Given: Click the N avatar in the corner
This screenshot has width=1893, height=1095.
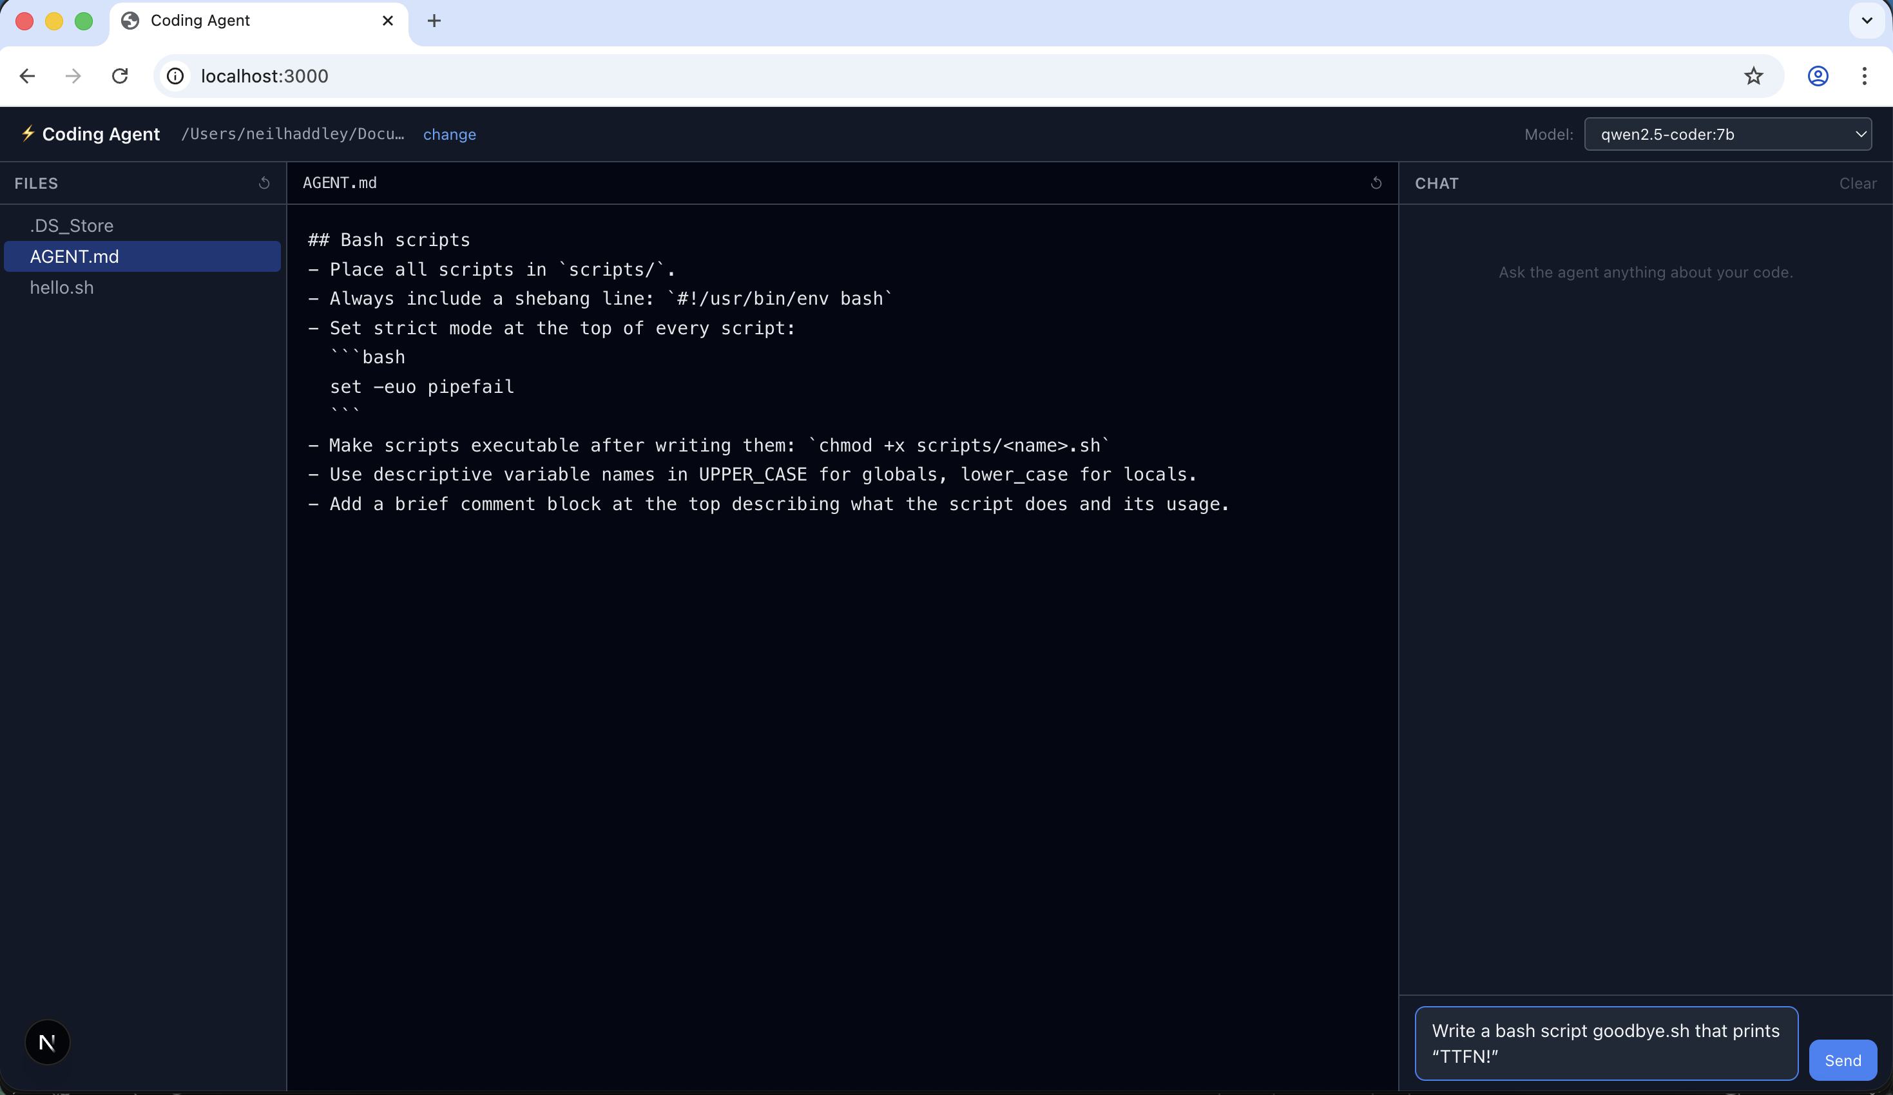Looking at the screenshot, I should point(47,1042).
